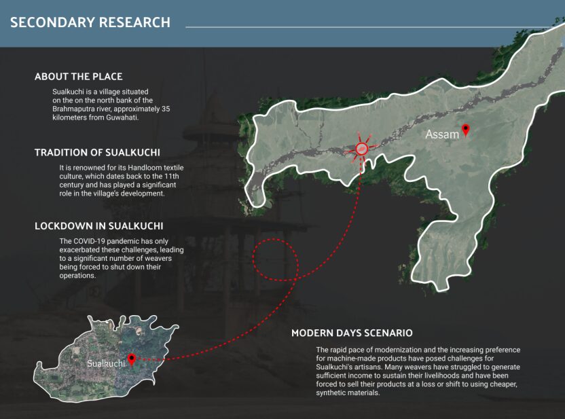Screen dimensions: 565x419
Task: Select the About the Place heading
Action: point(78,77)
